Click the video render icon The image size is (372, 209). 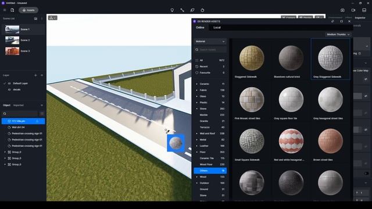point(353,10)
